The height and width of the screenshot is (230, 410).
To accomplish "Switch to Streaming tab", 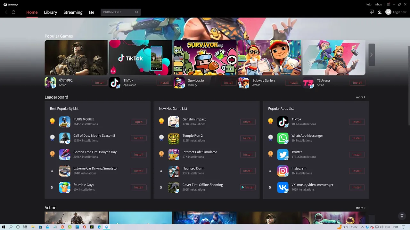I will coord(73,12).
